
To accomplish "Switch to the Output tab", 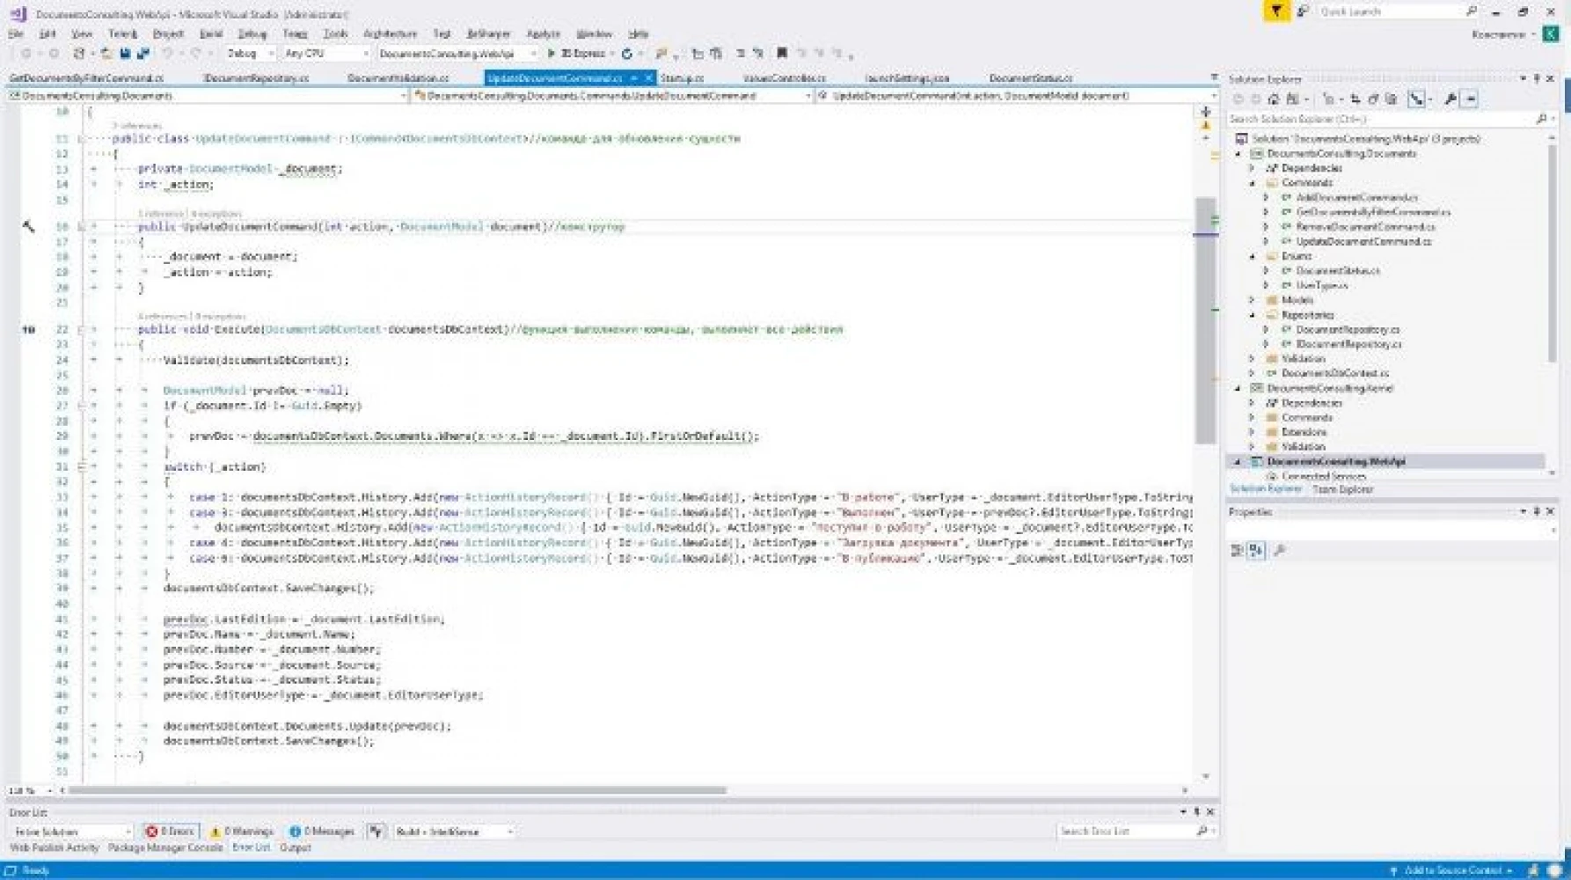I will click(x=296, y=847).
